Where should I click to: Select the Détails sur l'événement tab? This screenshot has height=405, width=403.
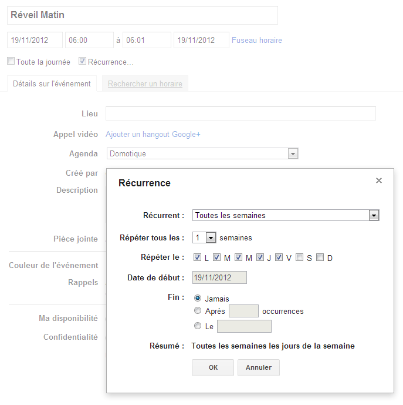click(52, 83)
